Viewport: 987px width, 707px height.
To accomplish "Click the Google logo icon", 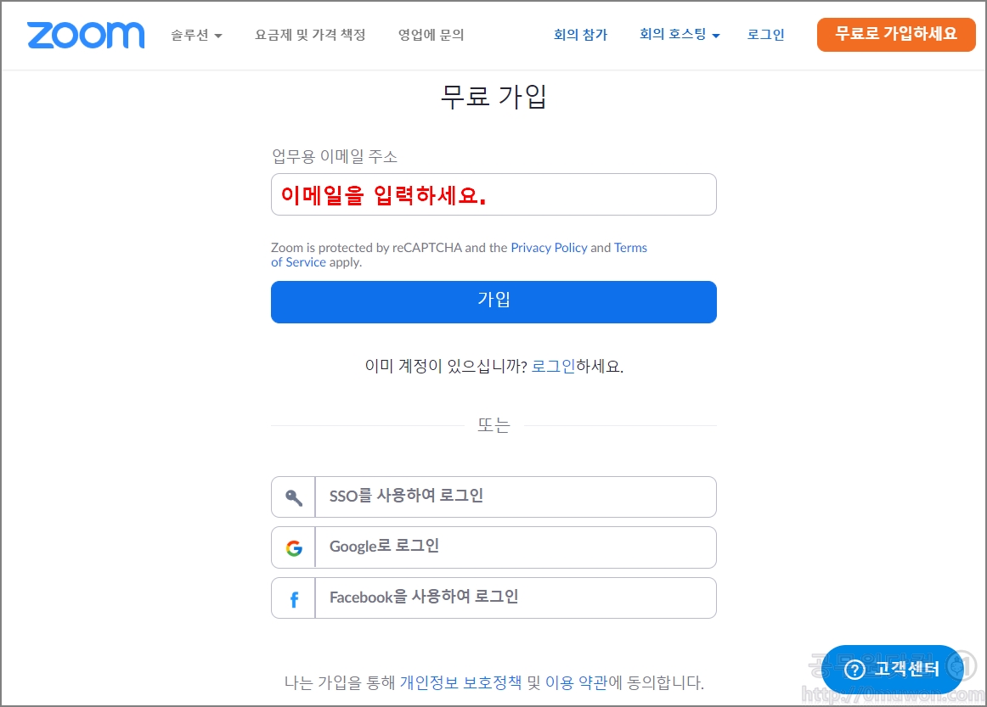I will (x=293, y=548).
